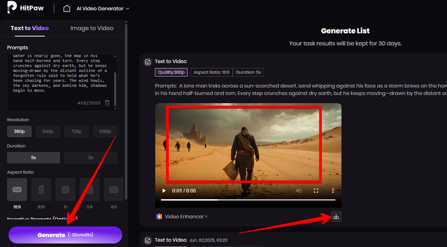Switch to the Image to Video tab
Image resolution: width=447 pixels, height=247 pixels.
coord(92,28)
